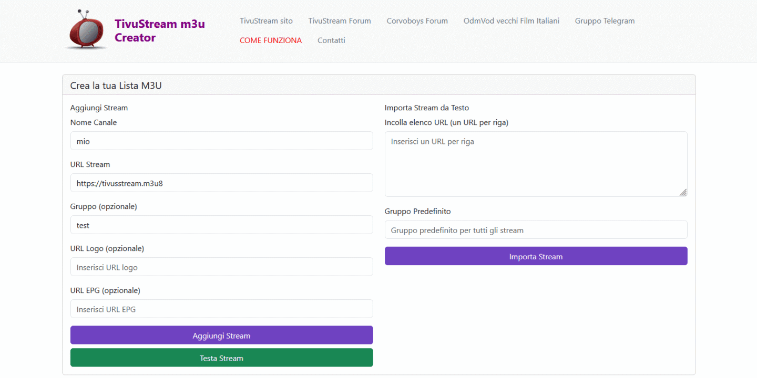Image resolution: width=757 pixels, height=378 pixels.
Task: Open the Contatti page
Action: click(x=331, y=40)
